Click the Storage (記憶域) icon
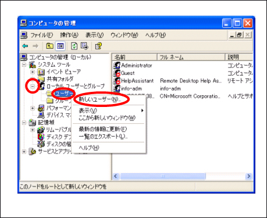The image size is (267, 218). coord(33,123)
